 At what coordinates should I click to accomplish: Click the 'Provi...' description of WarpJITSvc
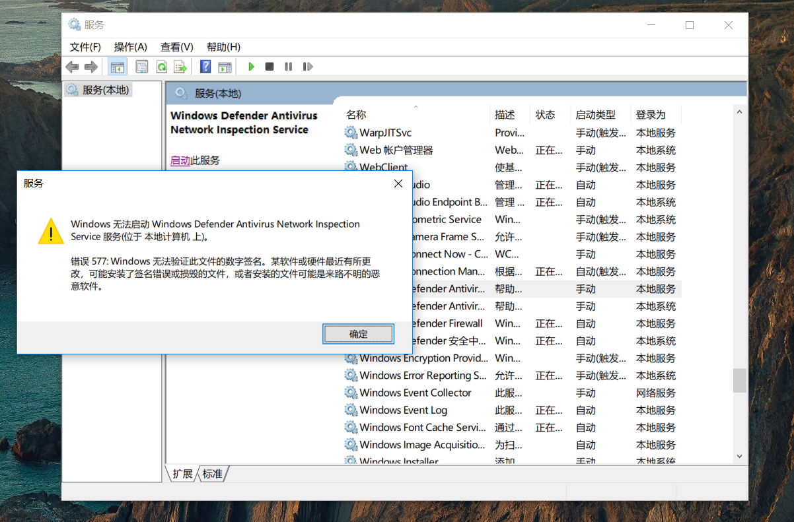click(510, 133)
